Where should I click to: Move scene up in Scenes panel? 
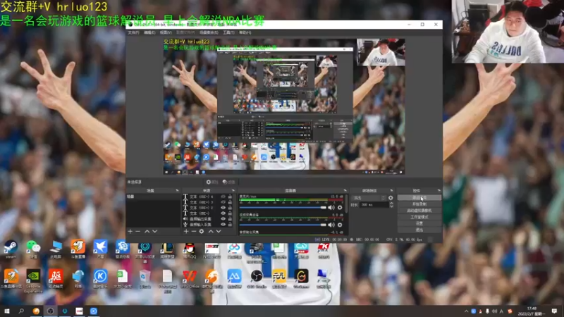coord(147,232)
